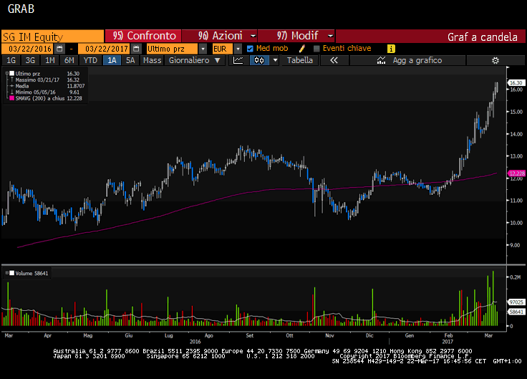Click the double left arrow collapse icon
The width and height of the screenshot is (527, 379).
334,61
